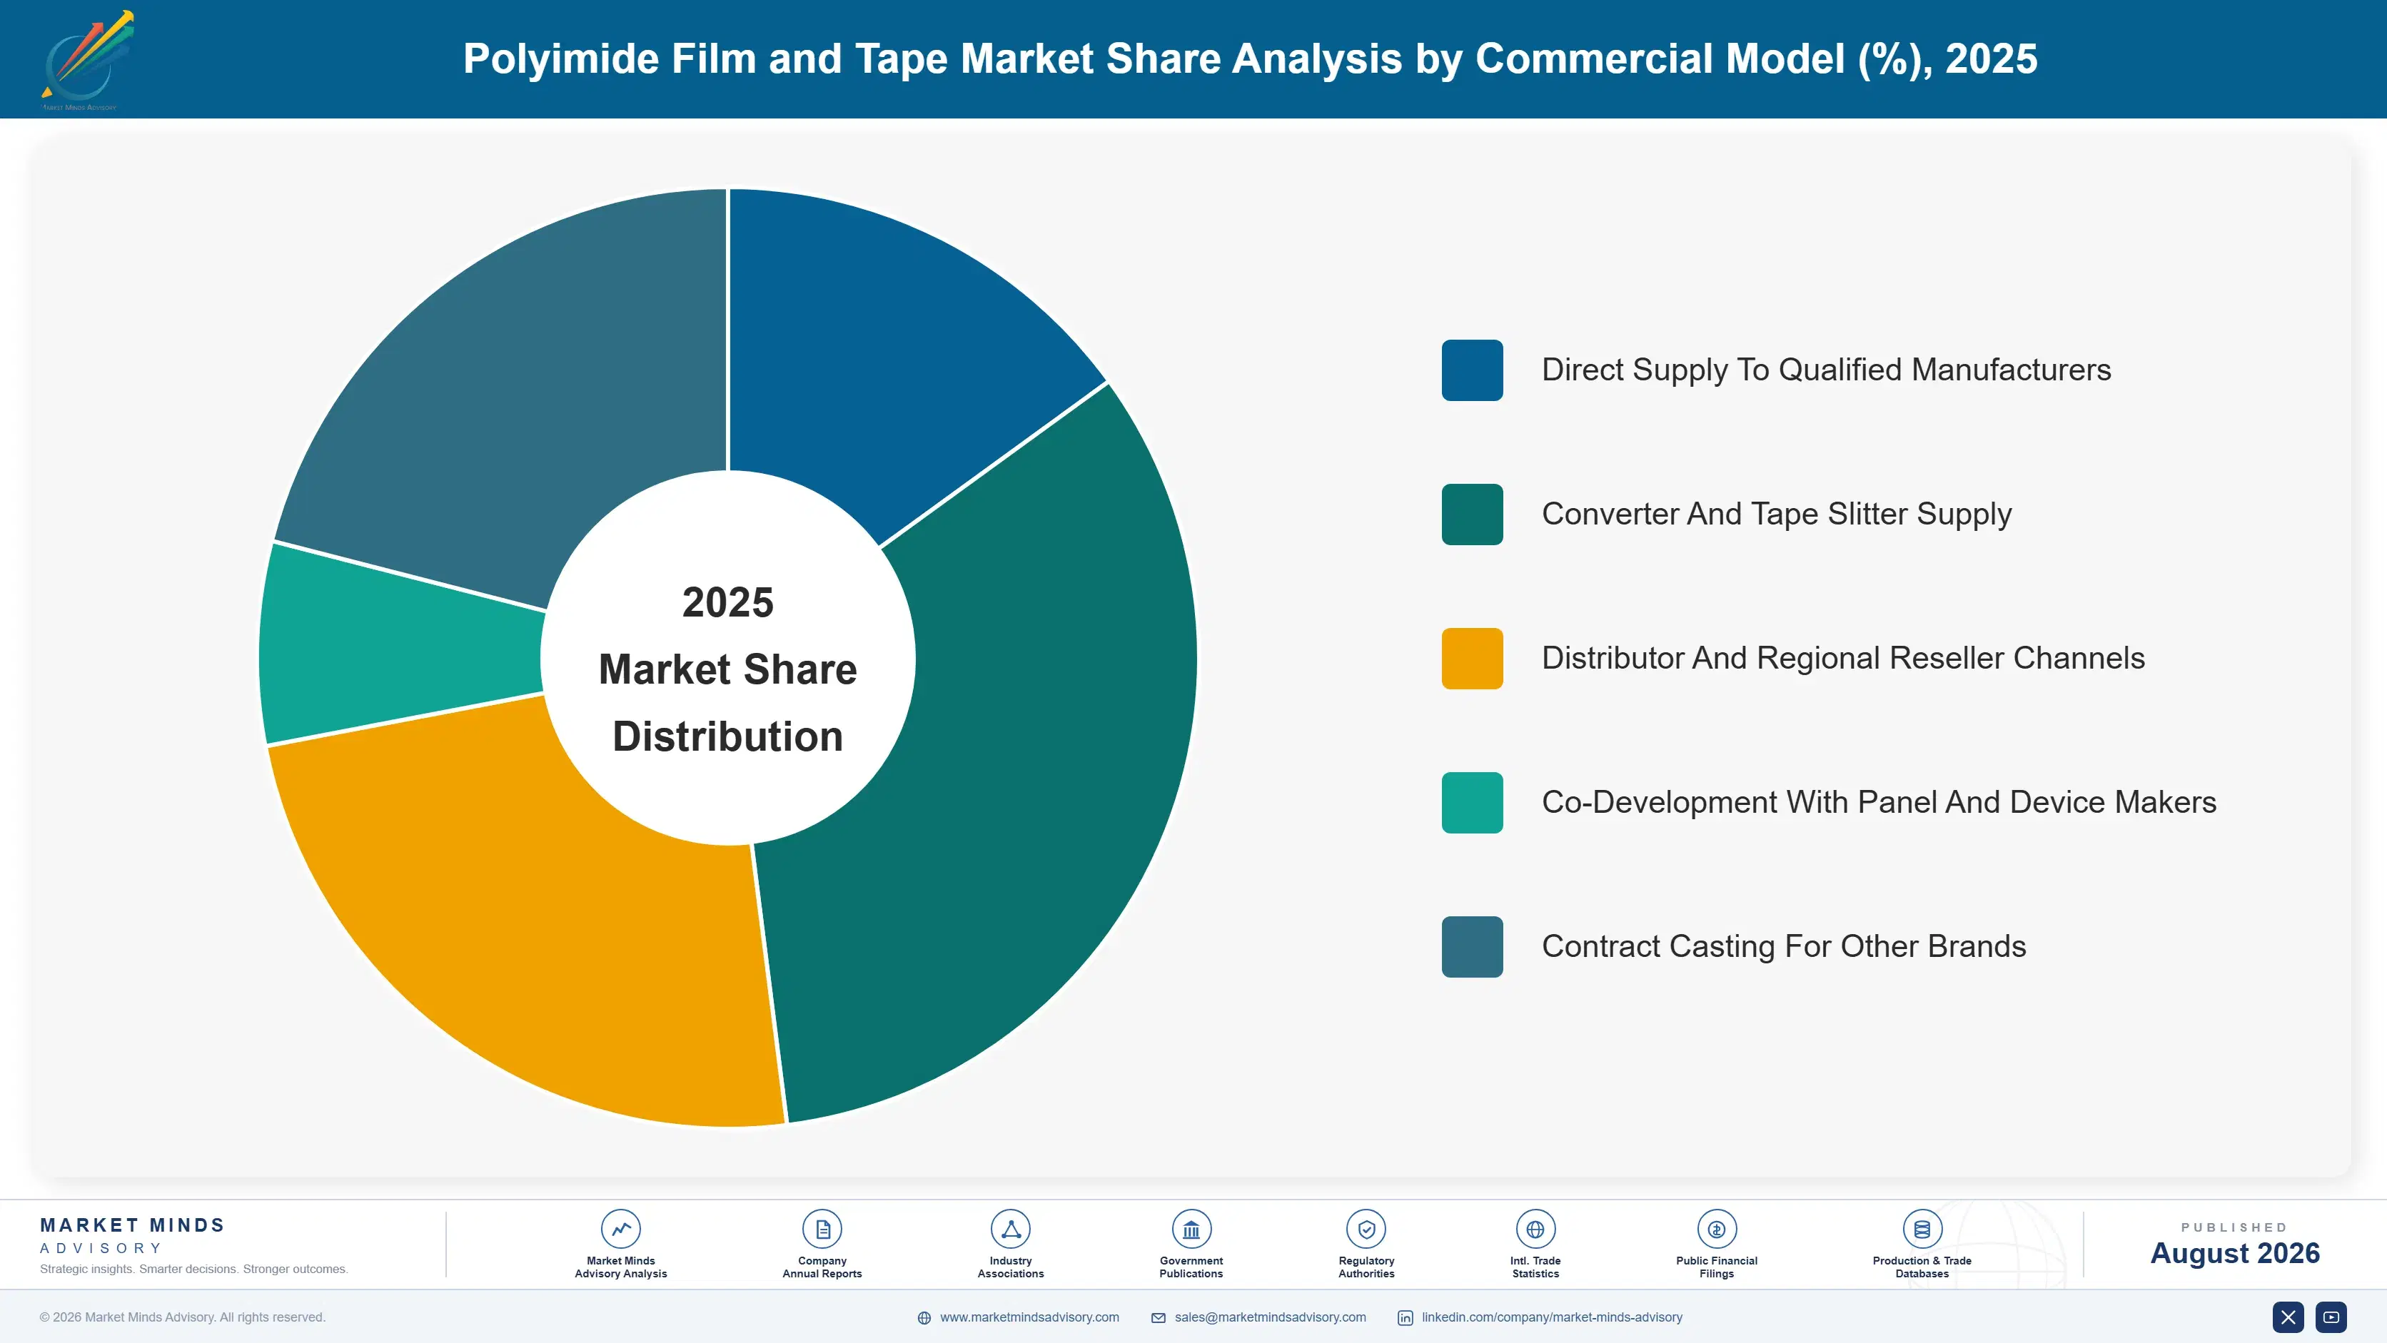Click the Company Annual Reports document icon
This screenshot has width=2387, height=1343.
pos(822,1229)
